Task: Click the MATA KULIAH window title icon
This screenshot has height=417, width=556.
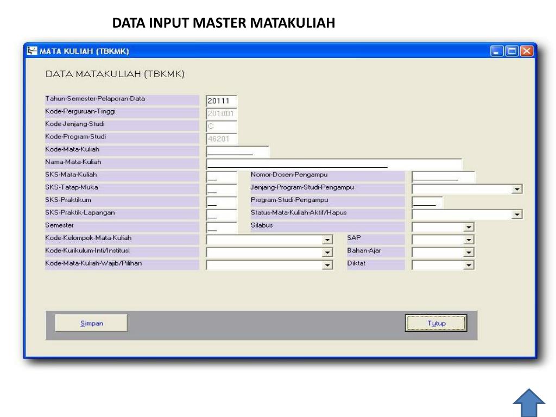Action: click(x=32, y=50)
